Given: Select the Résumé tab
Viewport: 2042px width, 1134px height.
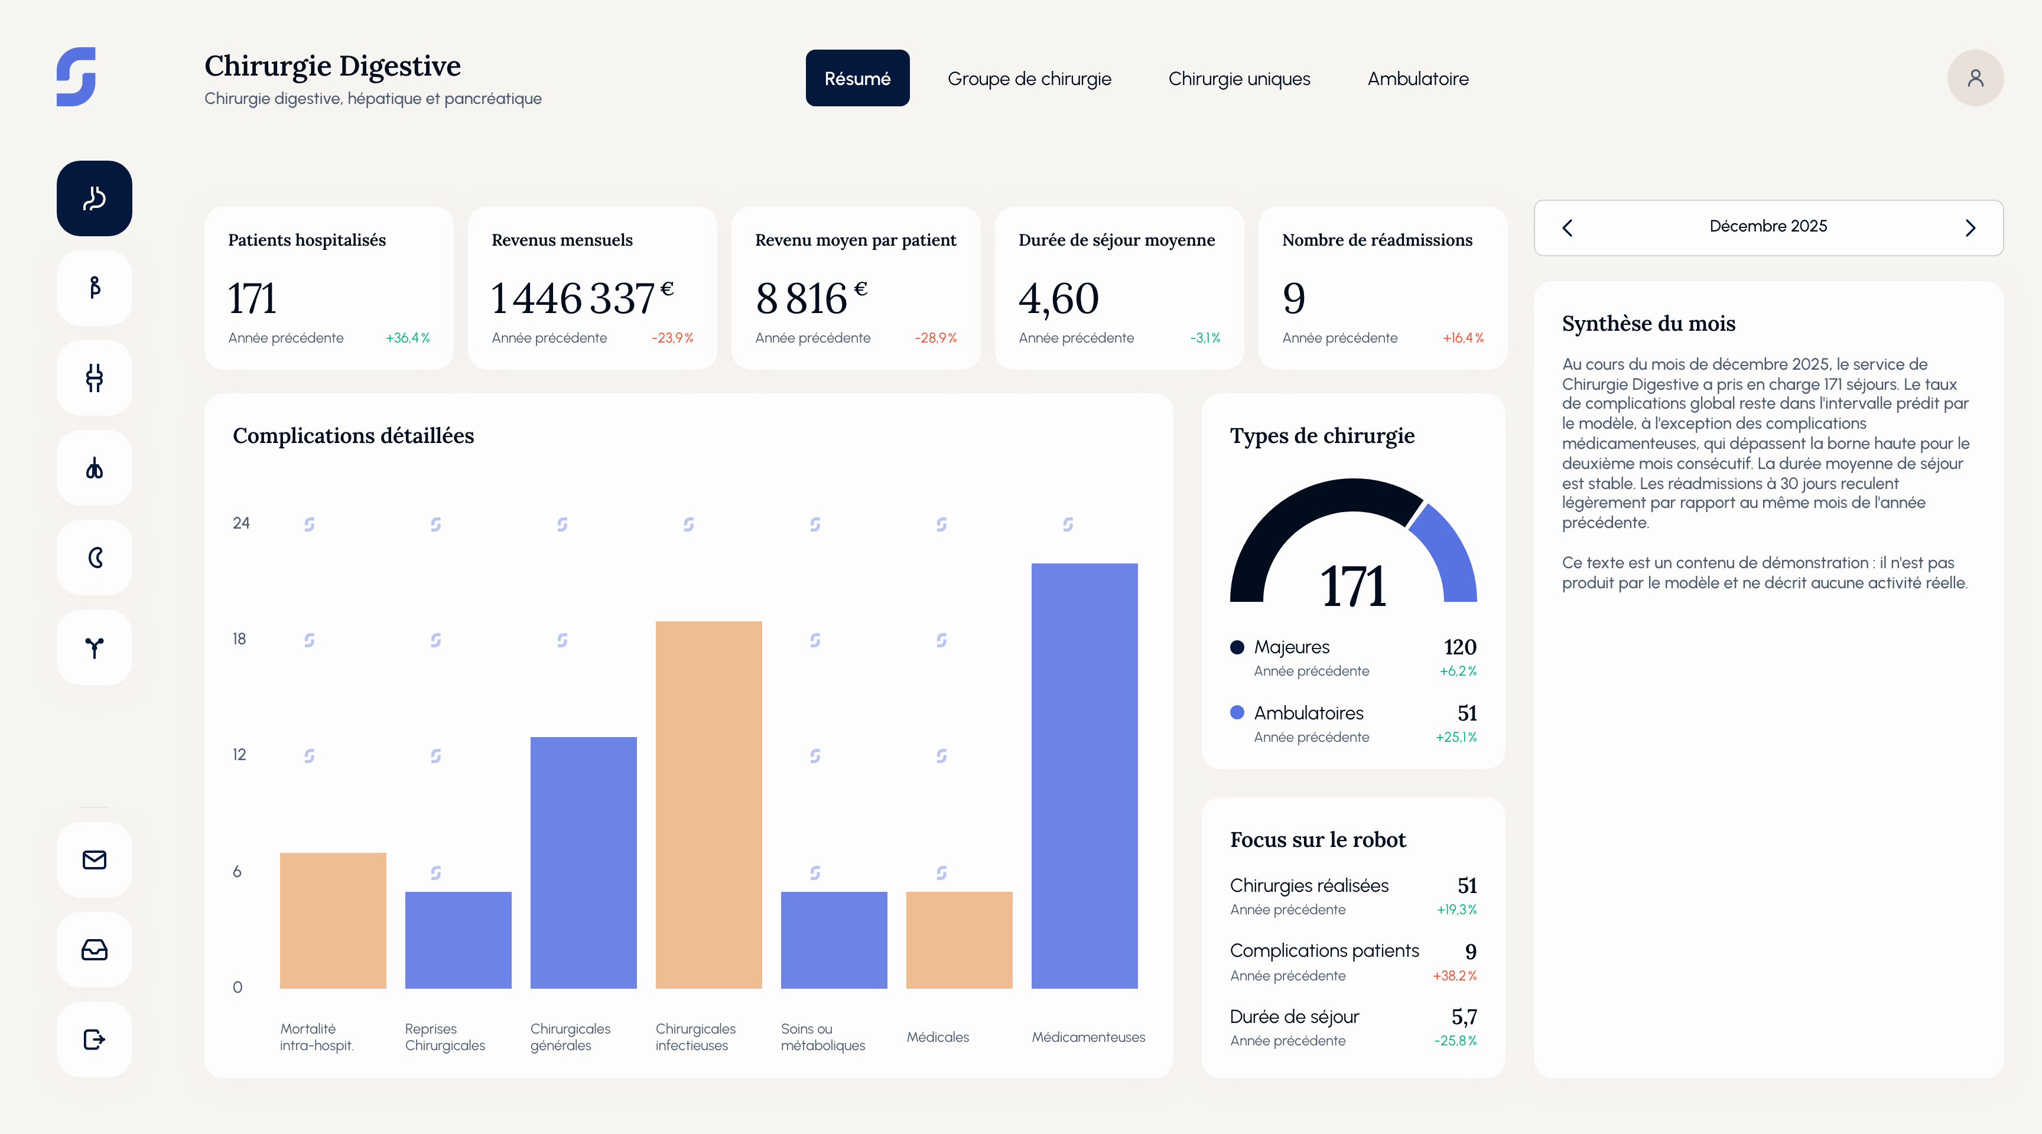Looking at the screenshot, I should point(858,79).
